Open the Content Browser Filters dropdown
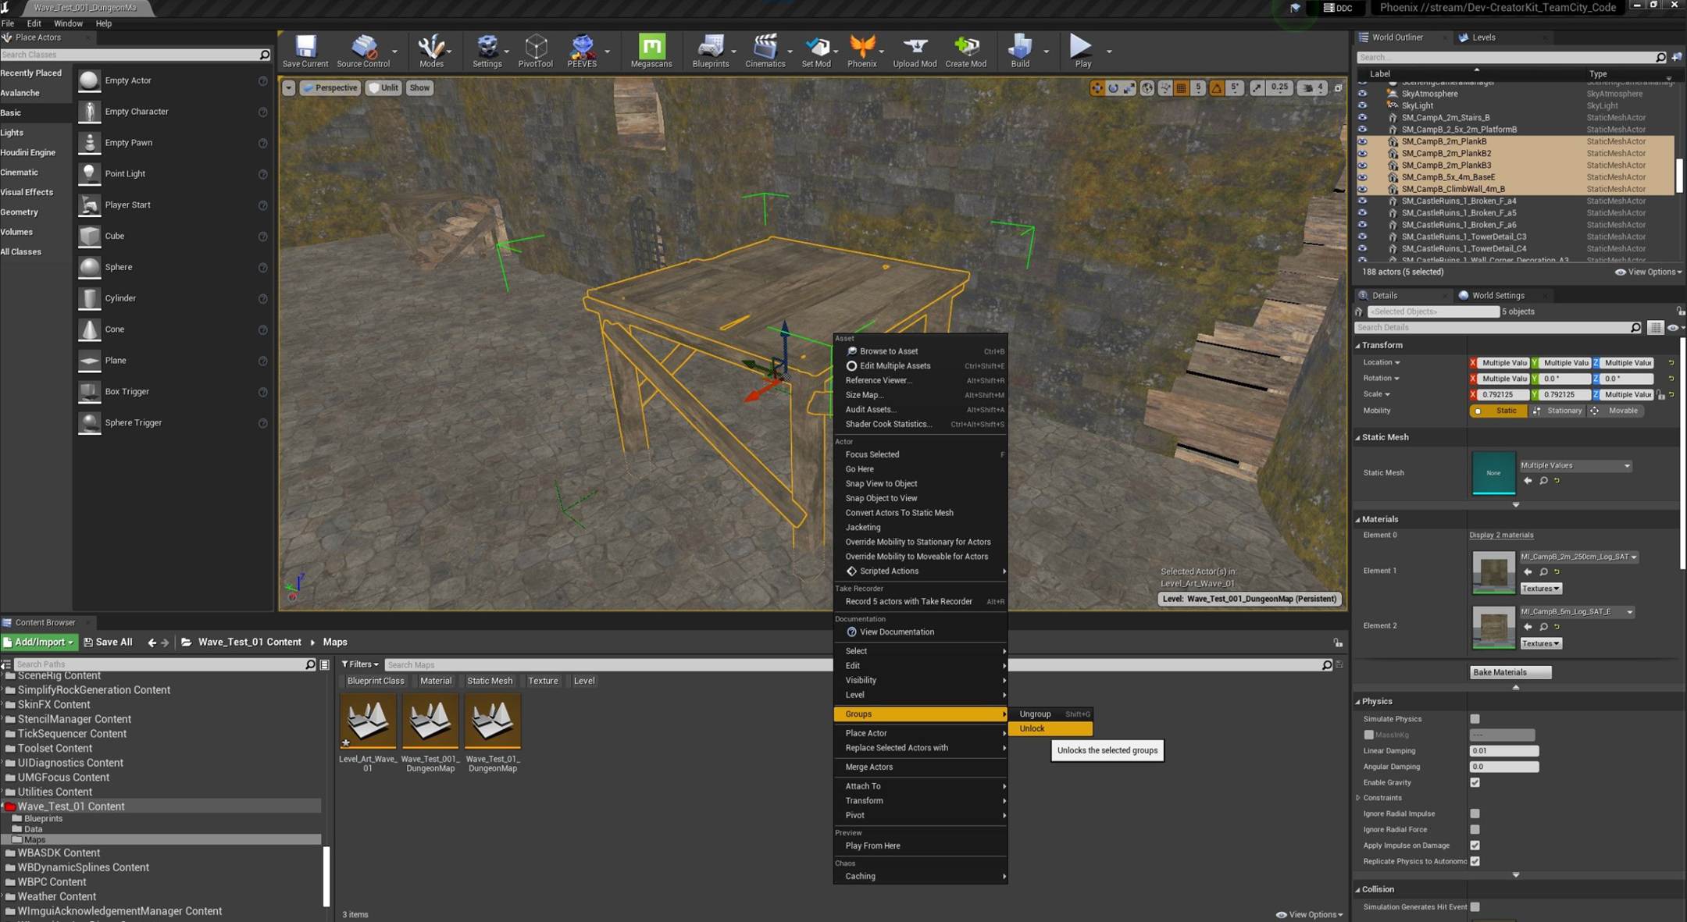 coord(359,664)
